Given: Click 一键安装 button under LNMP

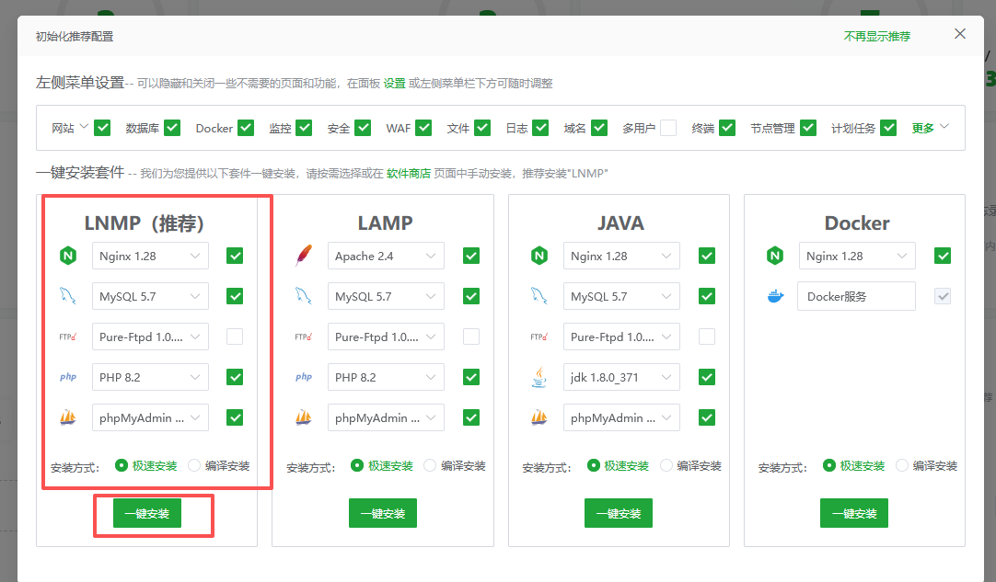Looking at the screenshot, I should pyautogui.click(x=147, y=514).
